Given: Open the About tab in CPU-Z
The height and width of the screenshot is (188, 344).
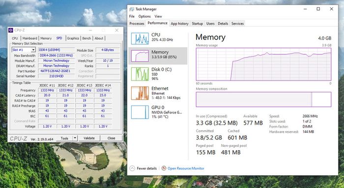Looking at the screenshot, I should click(x=99, y=38).
